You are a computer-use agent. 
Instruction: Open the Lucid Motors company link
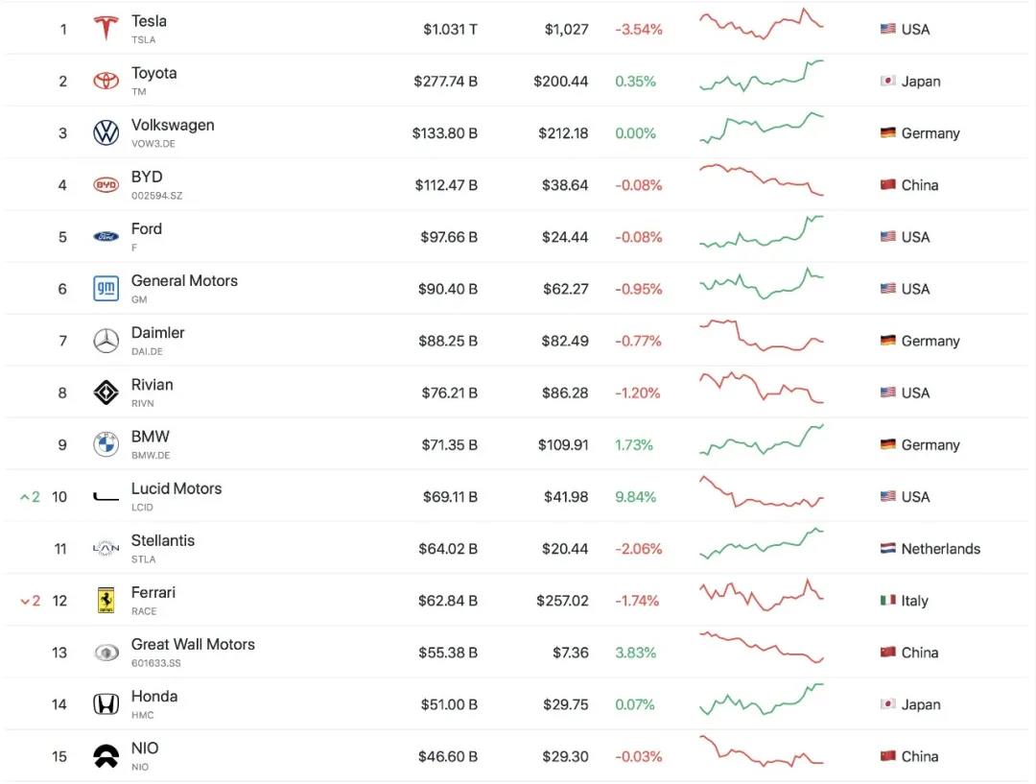coord(177,488)
